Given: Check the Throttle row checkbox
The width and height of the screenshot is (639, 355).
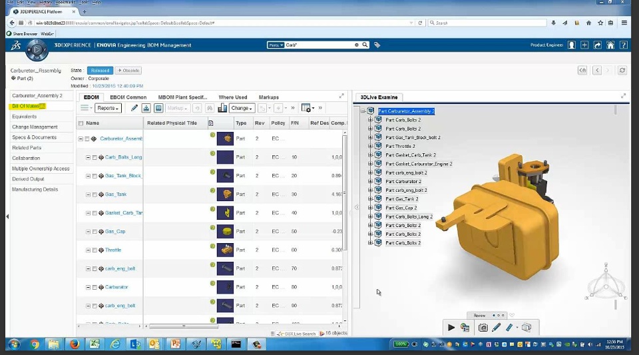Looking at the screenshot, I should tap(95, 250).
